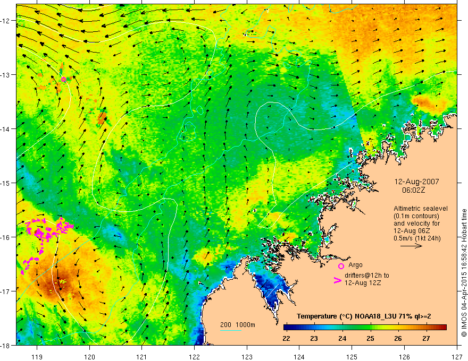
Task: Click the '200 1000m' depth label
Action: (238, 325)
